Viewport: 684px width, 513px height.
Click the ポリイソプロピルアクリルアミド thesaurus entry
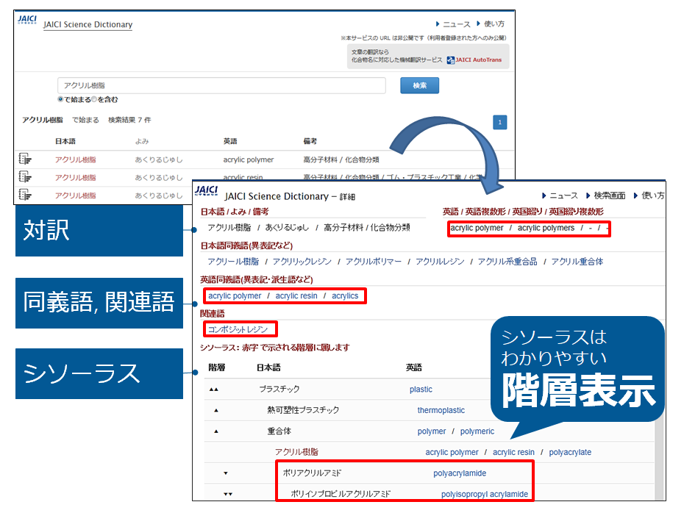click(341, 494)
